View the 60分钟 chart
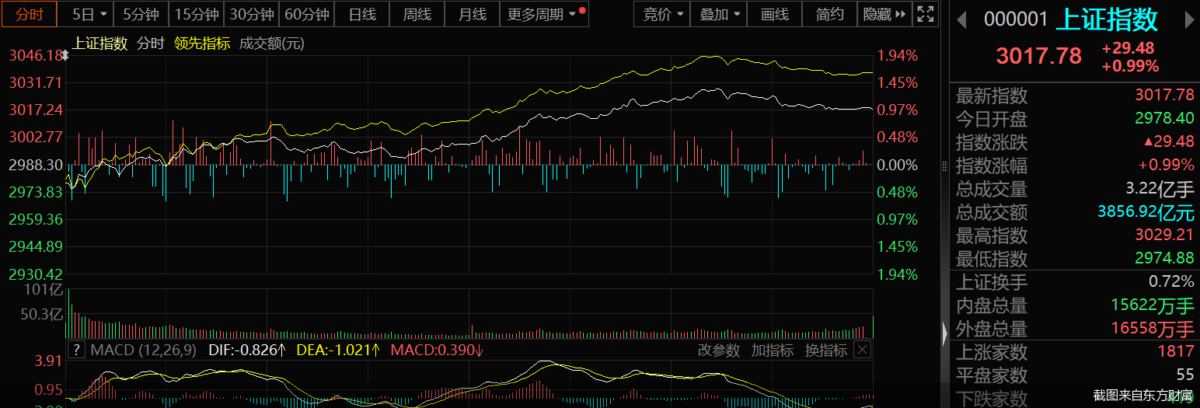The height and width of the screenshot is (408, 1200). pyautogui.click(x=307, y=14)
